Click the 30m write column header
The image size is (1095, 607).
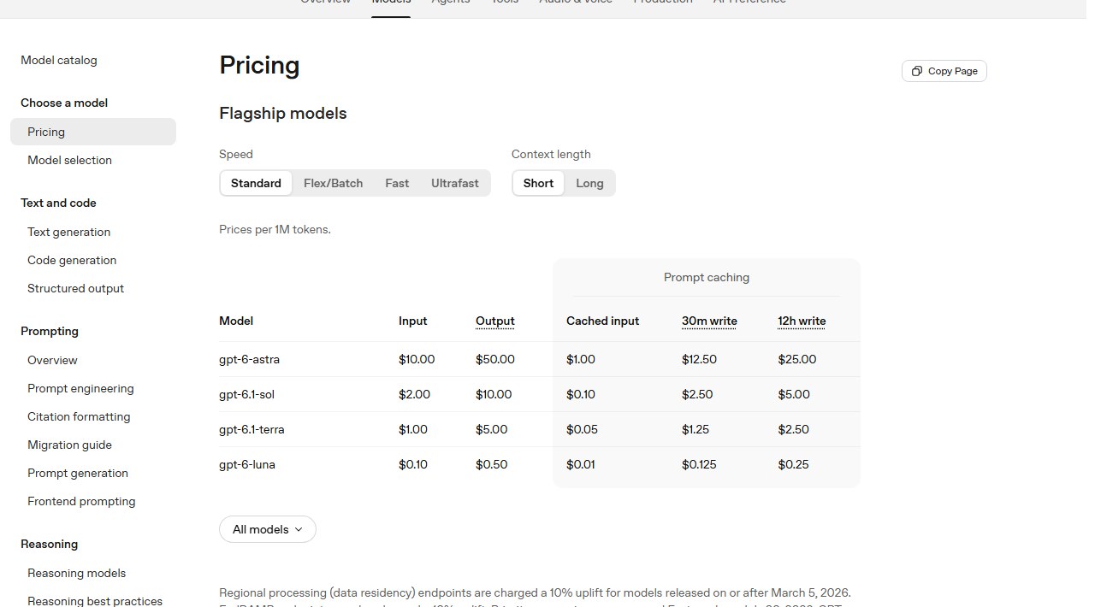click(709, 321)
